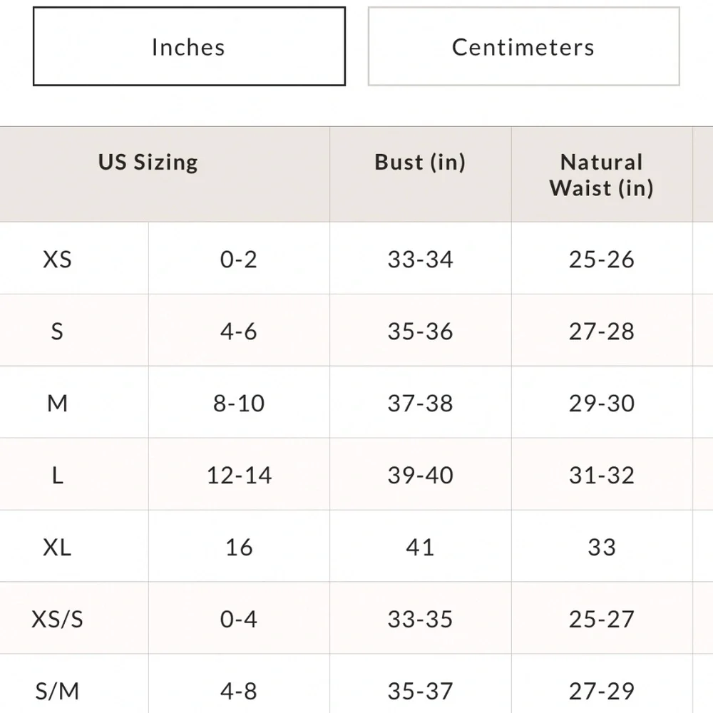Image resolution: width=713 pixels, height=713 pixels.
Task: Select the M size row label
Action: point(58,403)
